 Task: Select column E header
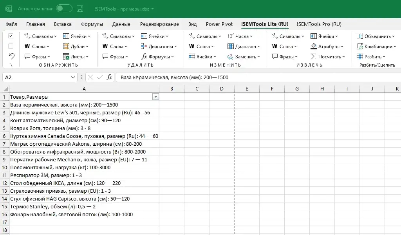[x=247, y=89]
